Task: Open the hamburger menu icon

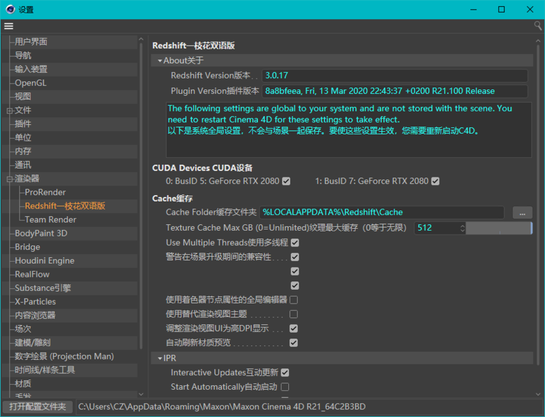Action: click(x=9, y=26)
